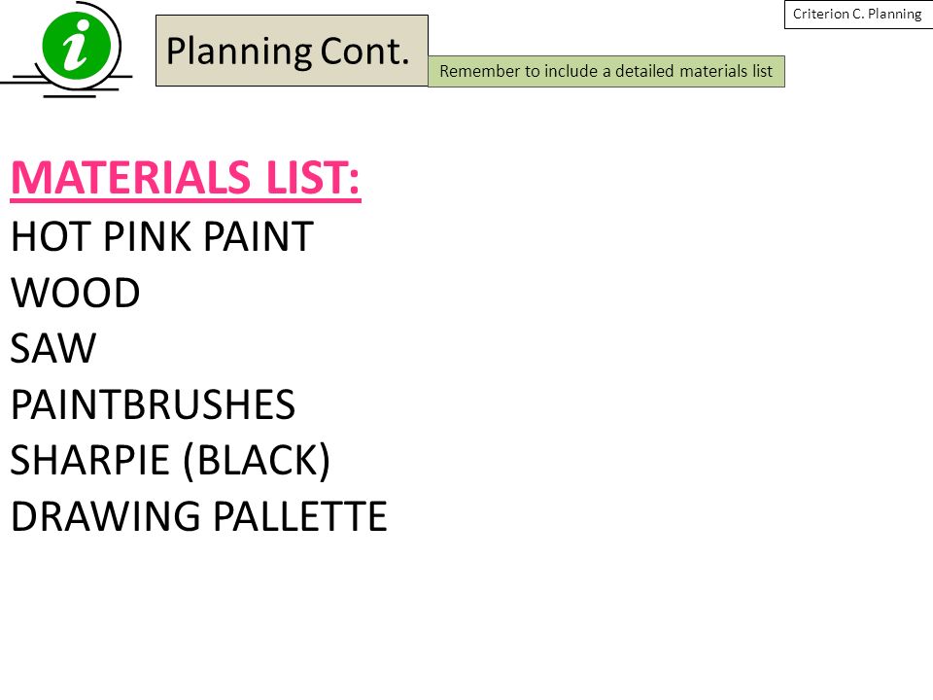Screen dimensions: 933x700
Task: Click the DRAWING PALLETTE entry
Action: (198, 516)
